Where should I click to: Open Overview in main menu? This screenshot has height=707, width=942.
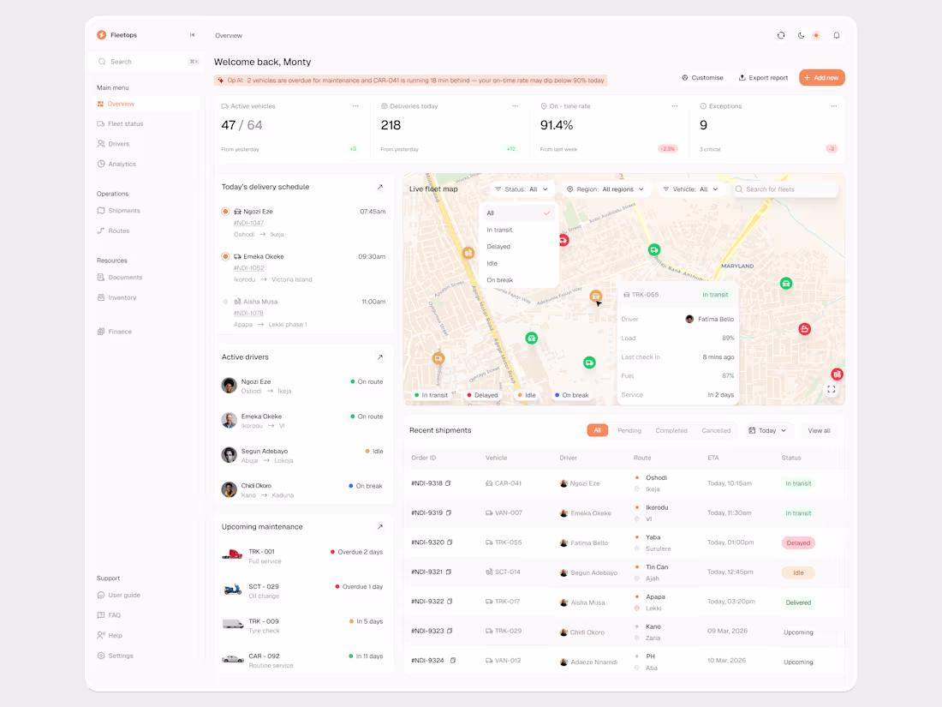coord(148,104)
